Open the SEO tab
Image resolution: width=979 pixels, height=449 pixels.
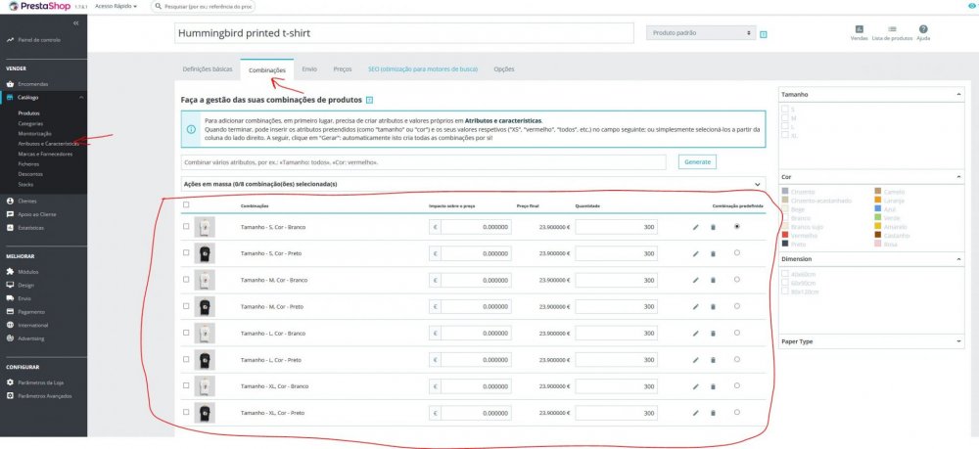(423, 69)
